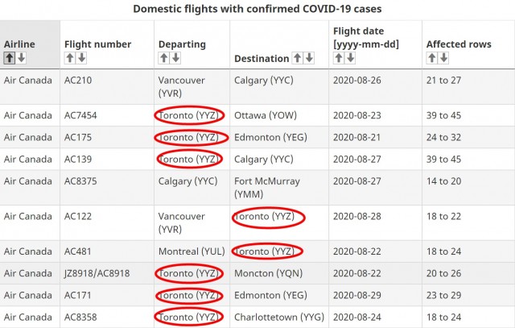Click circled Toronto (YYZ) in AC7454 row

click(189, 115)
